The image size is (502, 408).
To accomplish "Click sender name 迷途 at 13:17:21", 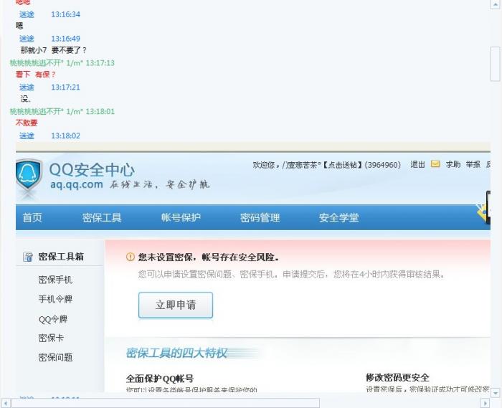I will click(x=27, y=87).
